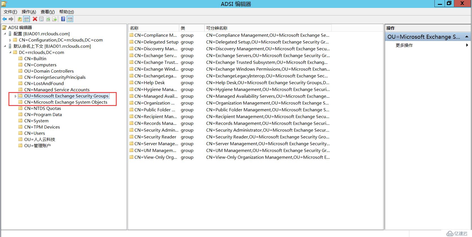
Task: Select CN=Computers in the tree
Action: point(40,65)
